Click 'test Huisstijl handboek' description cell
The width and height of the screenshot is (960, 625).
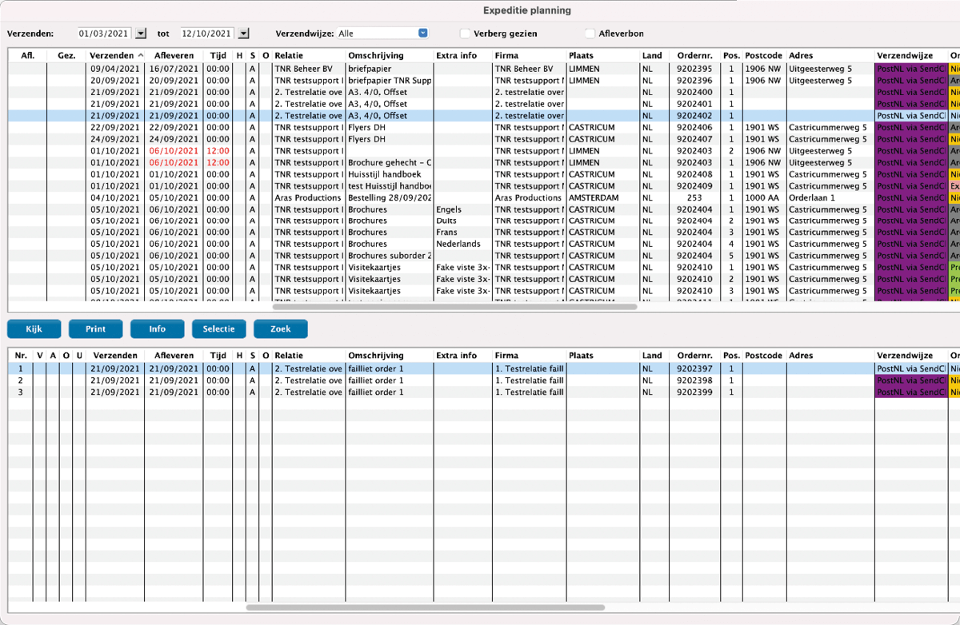(x=390, y=186)
